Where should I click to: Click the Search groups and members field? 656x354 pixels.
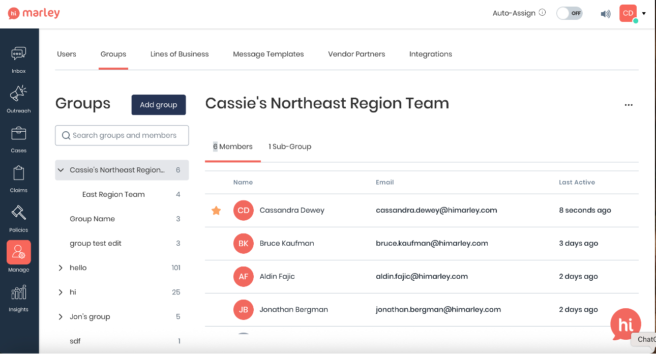(122, 135)
